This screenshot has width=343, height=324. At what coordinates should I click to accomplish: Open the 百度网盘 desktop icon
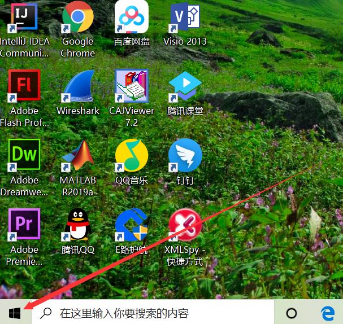132,17
